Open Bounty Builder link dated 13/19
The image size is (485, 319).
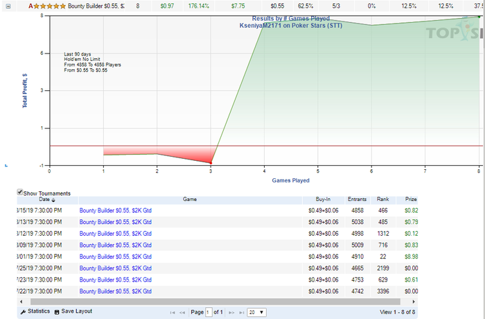116,222
